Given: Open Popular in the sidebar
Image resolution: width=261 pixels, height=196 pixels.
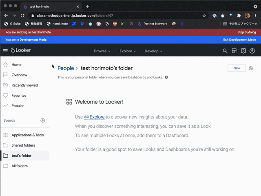Looking at the screenshot, I should (x=18, y=106).
